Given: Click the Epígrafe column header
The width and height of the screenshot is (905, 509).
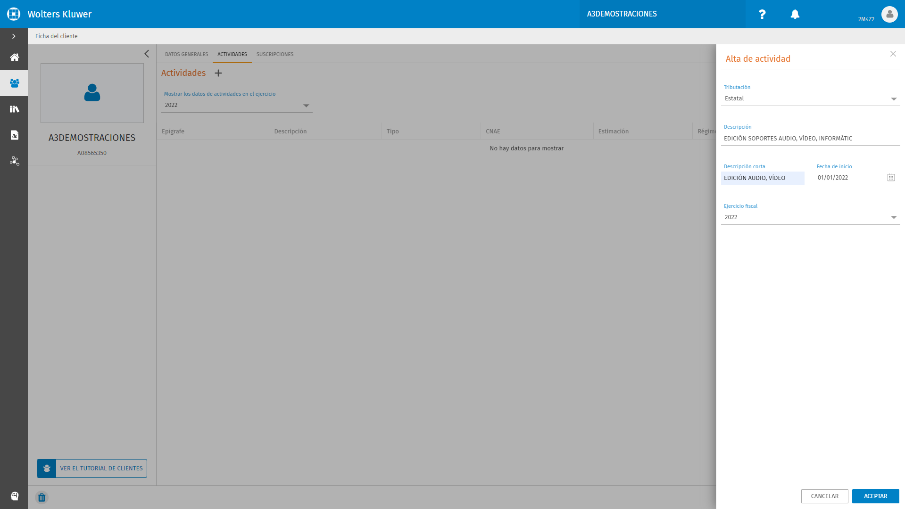Looking at the screenshot, I should (213, 131).
